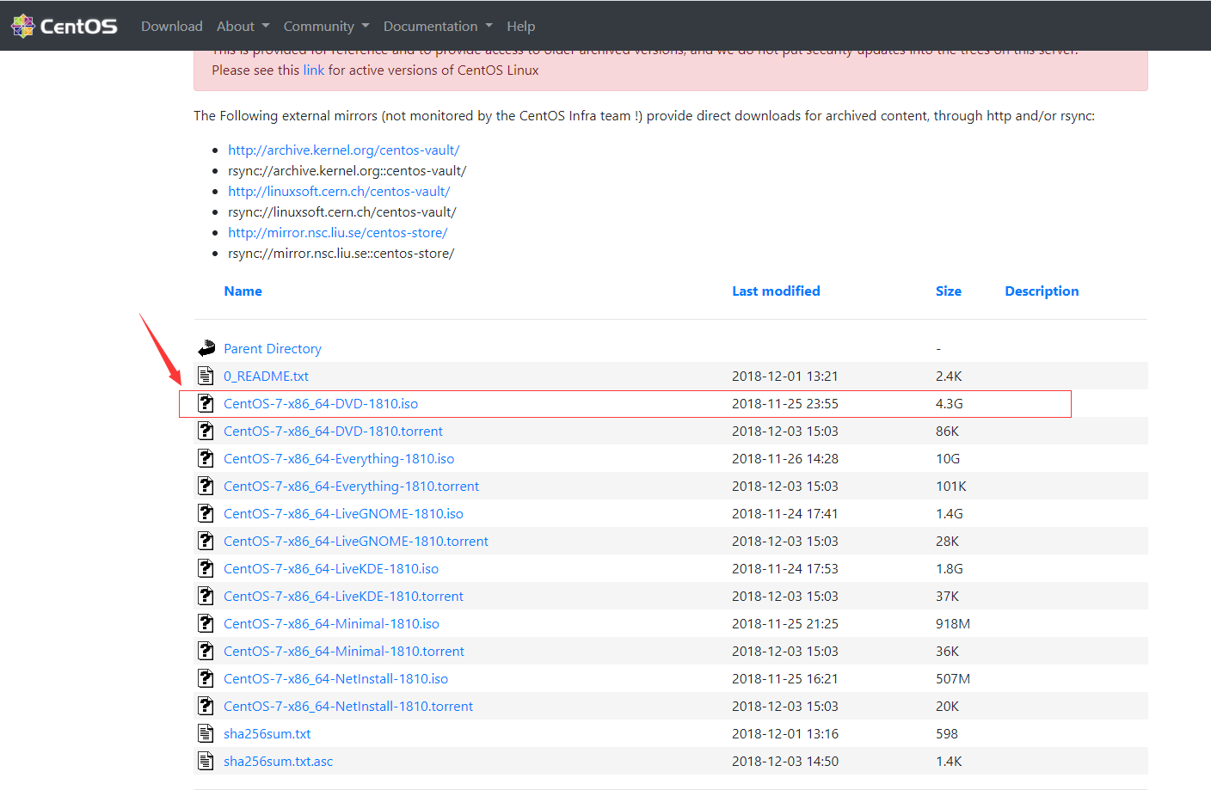
Task: Click the icon beside Everything-1810.torrent
Action: pyautogui.click(x=206, y=486)
